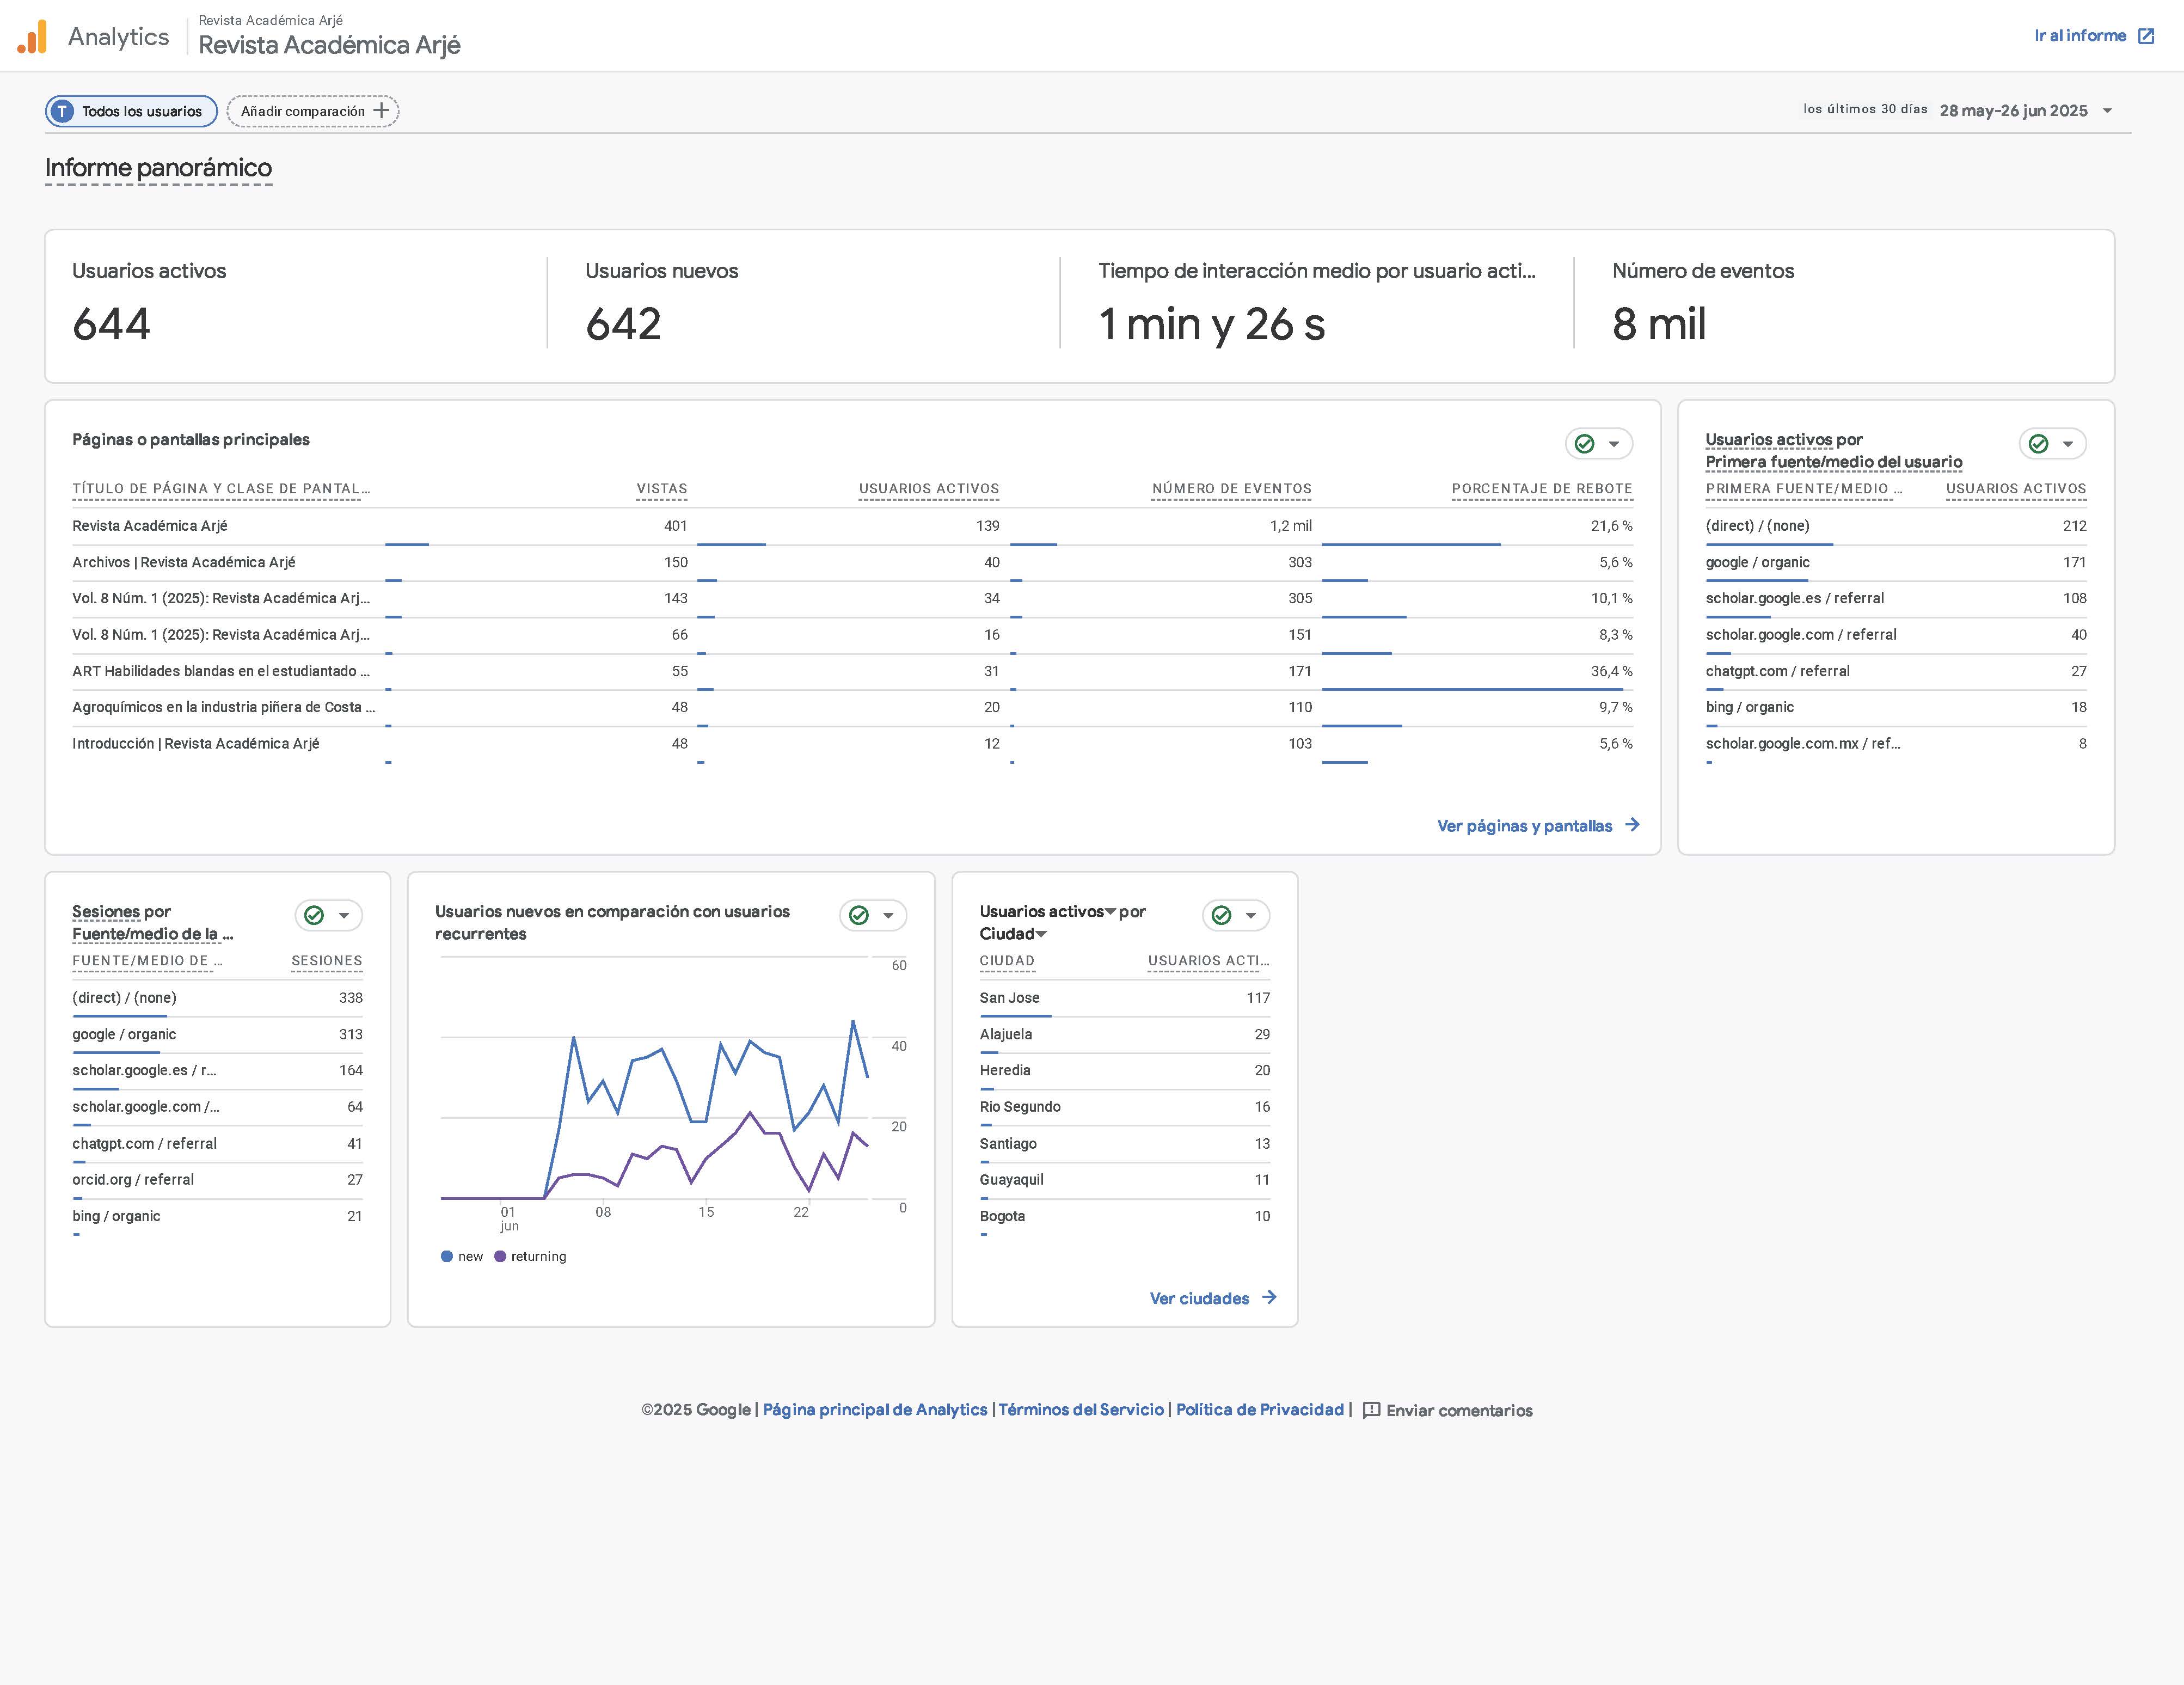Screen dimensions: 2184x1685
Task: Open the Ciudad dimension dropdown
Action: pos(1041,934)
